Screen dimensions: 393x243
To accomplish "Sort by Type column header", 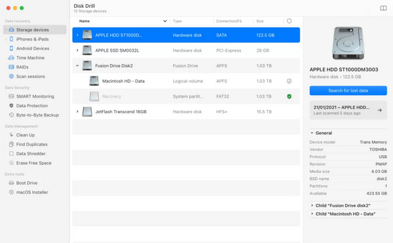I will point(178,21).
